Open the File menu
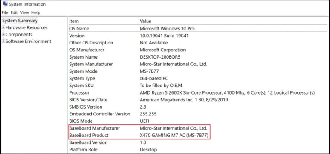The width and height of the screenshot is (330, 154). (x=5, y=12)
